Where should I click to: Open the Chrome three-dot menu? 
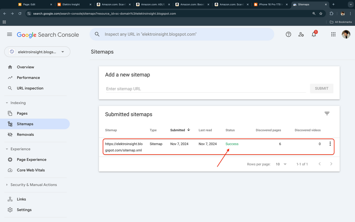(x=350, y=14)
